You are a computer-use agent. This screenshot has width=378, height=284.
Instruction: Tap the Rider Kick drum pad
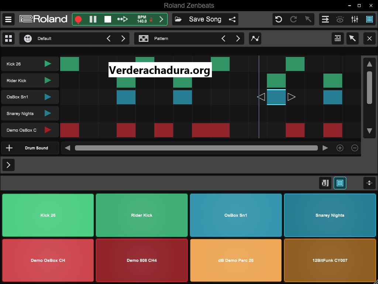pyautogui.click(x=142, y=215)
